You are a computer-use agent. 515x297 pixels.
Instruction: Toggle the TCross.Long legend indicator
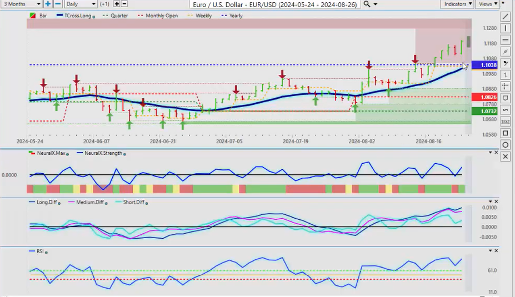point(77,16)
